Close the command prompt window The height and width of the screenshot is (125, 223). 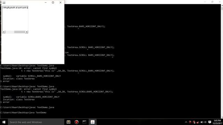tap(220, 2)
